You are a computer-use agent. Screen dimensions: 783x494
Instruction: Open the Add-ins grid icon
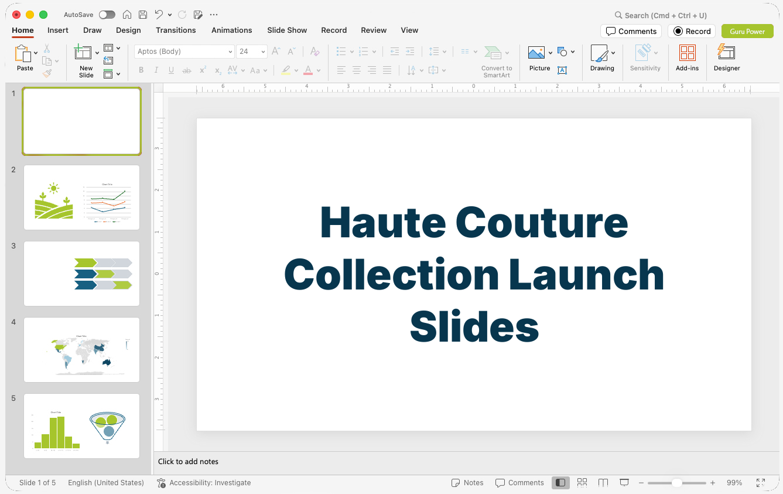pos(687,58)
